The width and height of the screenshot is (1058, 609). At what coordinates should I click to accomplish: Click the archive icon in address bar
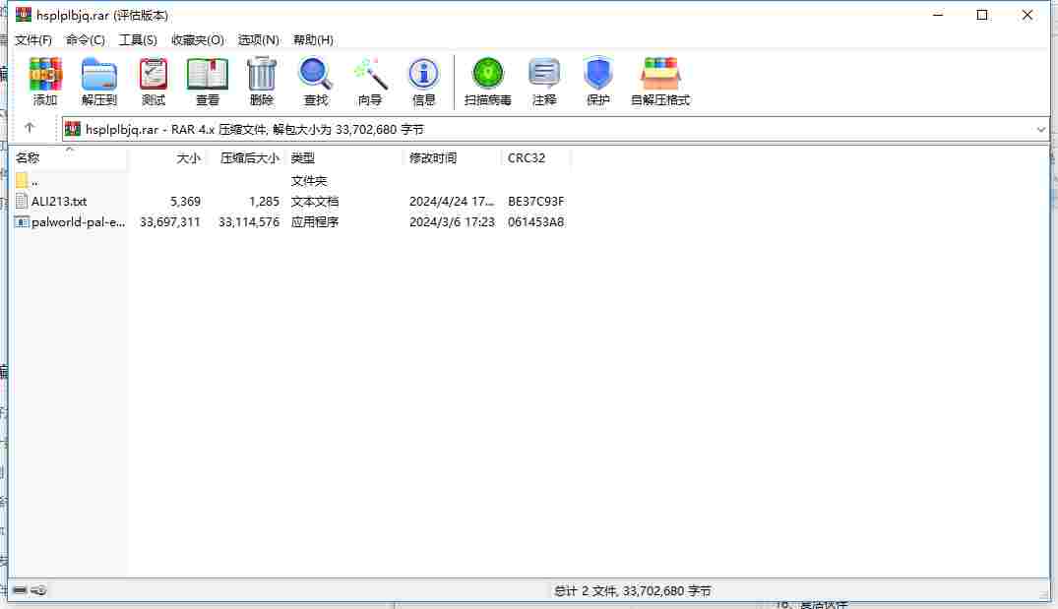coord(72,129)
